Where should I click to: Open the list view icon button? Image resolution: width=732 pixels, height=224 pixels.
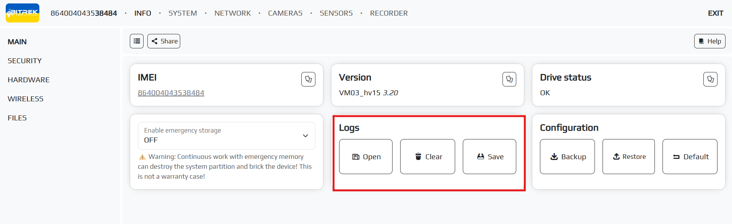(137, 41)
